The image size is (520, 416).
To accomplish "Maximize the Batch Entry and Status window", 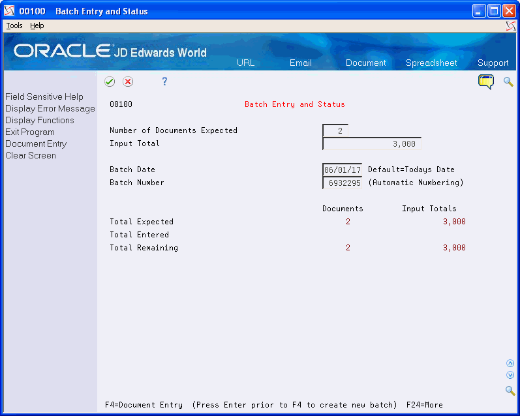I will (494, 11).
